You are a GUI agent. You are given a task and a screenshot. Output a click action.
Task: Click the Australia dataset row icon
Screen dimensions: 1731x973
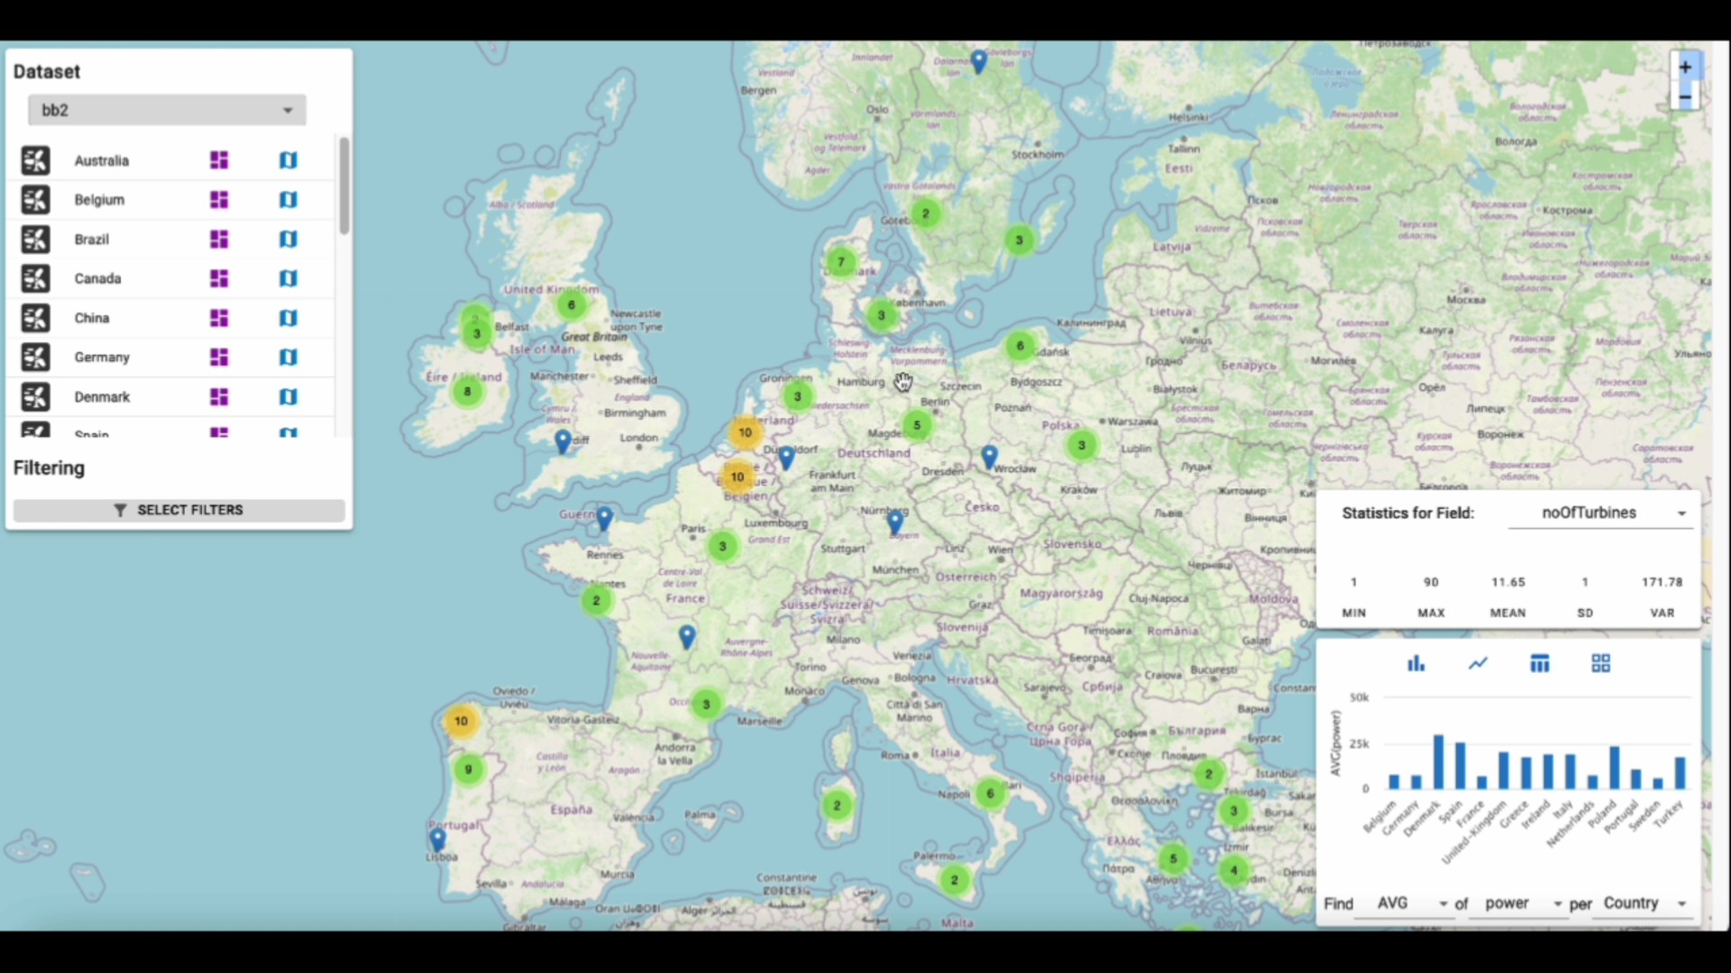[x=34, y=159]
